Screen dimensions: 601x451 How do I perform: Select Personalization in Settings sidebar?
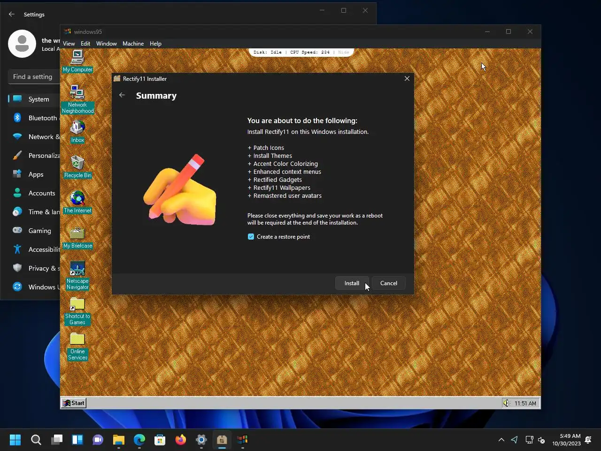[x=34, y=156]
